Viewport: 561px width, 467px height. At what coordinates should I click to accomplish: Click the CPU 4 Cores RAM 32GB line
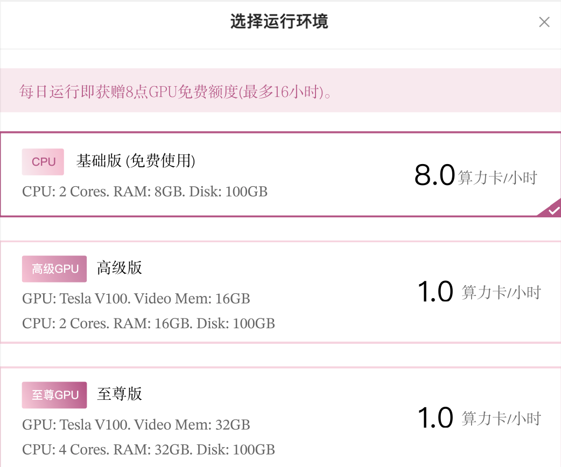click(x=149, y=449)
